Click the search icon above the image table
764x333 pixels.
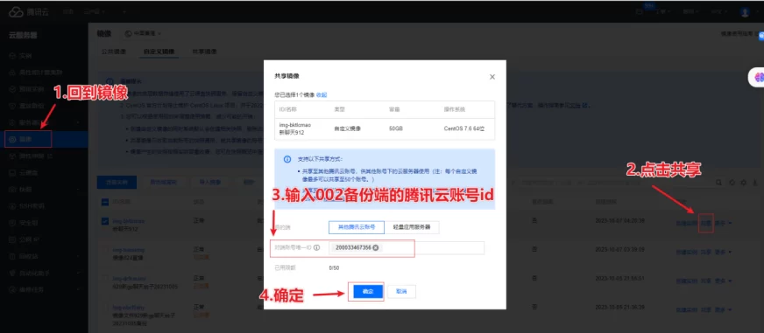(x=718, y=183)
